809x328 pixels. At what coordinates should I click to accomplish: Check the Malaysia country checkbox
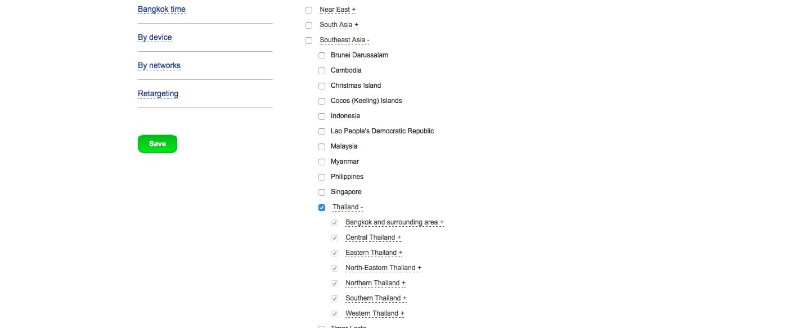tap(322, 147)
